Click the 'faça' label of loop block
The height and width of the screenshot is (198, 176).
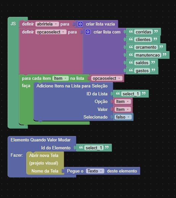[26, 86]
